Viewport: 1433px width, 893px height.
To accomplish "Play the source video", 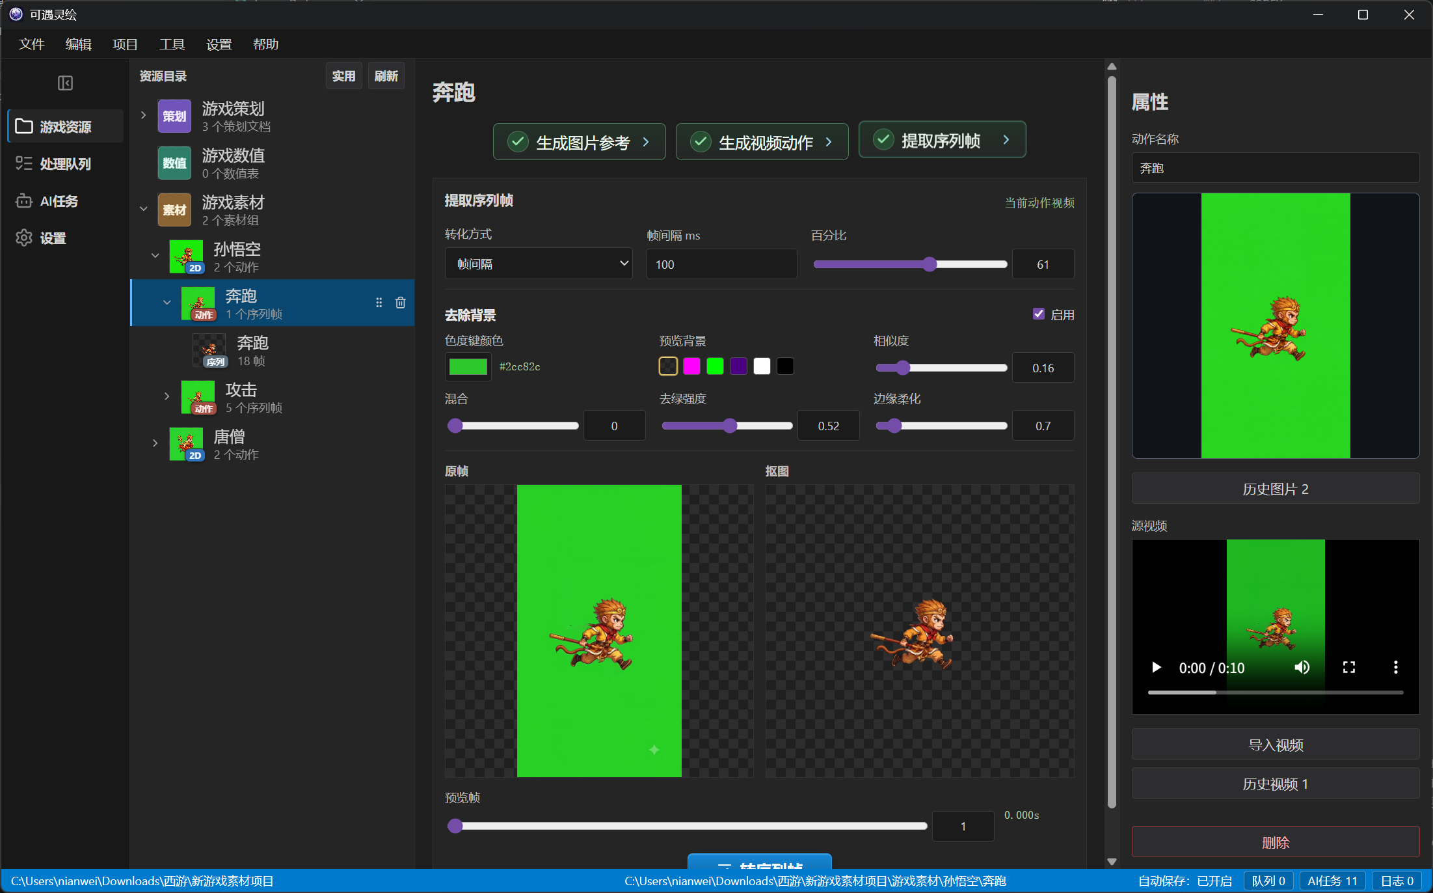I will coord(1156,668).
